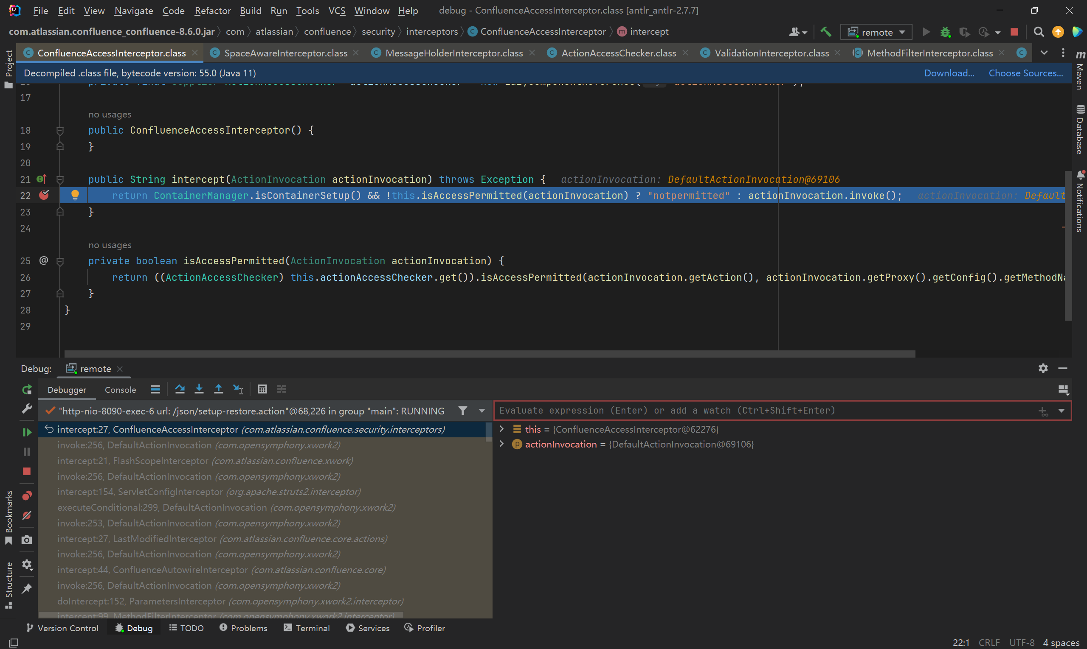Click the Step Into icon in debugger toolbar

199,389
